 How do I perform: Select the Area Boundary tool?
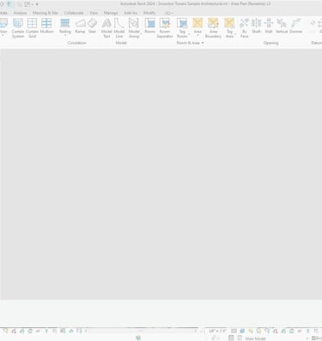[213, 28]
